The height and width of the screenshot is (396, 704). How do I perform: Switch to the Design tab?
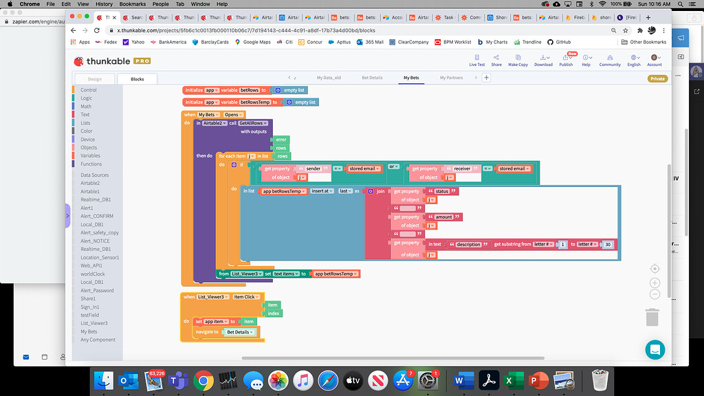pos(94,78)
